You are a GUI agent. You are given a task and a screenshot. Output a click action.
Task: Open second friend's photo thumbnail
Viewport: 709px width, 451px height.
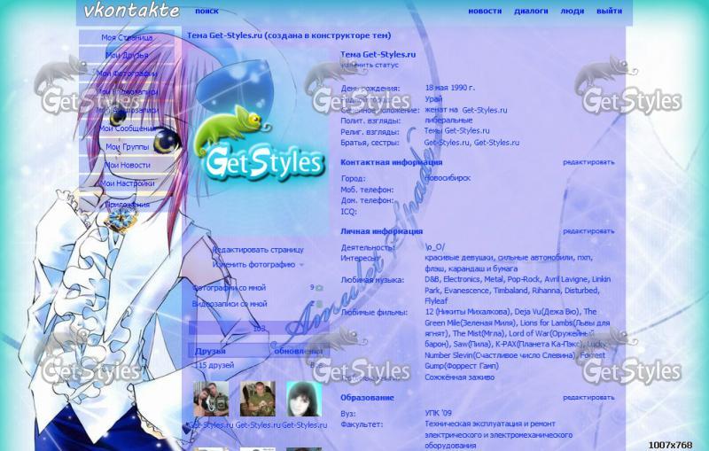pyautogui.click(x=258, y=399)
